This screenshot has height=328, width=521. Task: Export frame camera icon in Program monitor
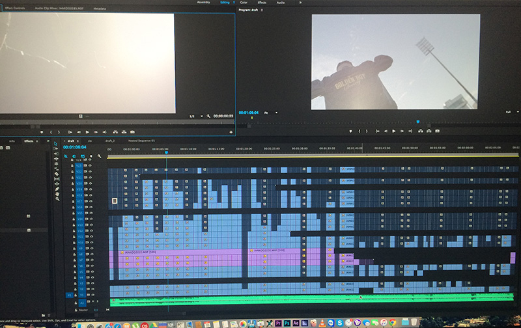click(437, 131)
